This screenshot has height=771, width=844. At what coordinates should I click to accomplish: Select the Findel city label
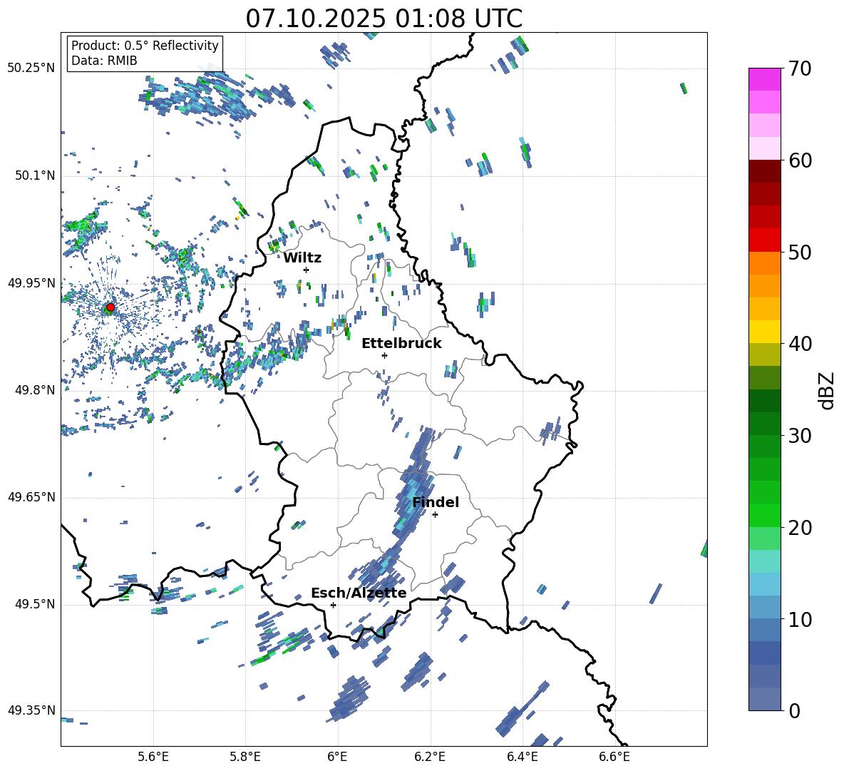coord(436,502)
